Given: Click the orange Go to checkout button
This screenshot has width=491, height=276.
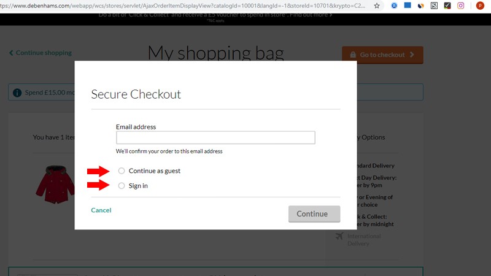Looking at the screenshot, I should click(x=382, y=55).
